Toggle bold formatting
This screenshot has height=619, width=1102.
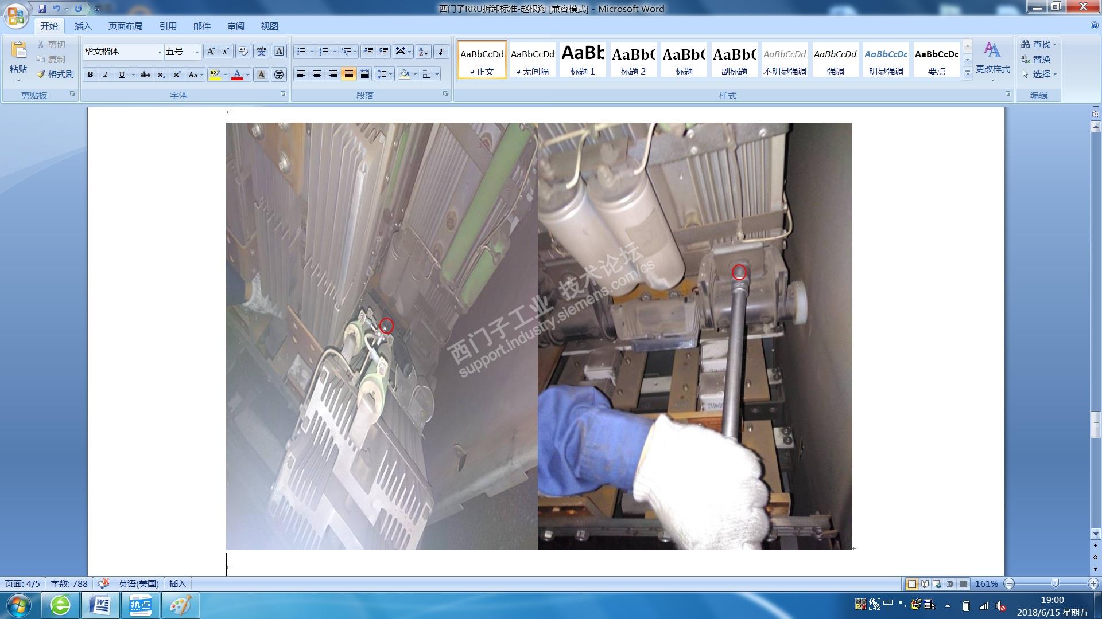pyautogui.click(x=90, y=75)
